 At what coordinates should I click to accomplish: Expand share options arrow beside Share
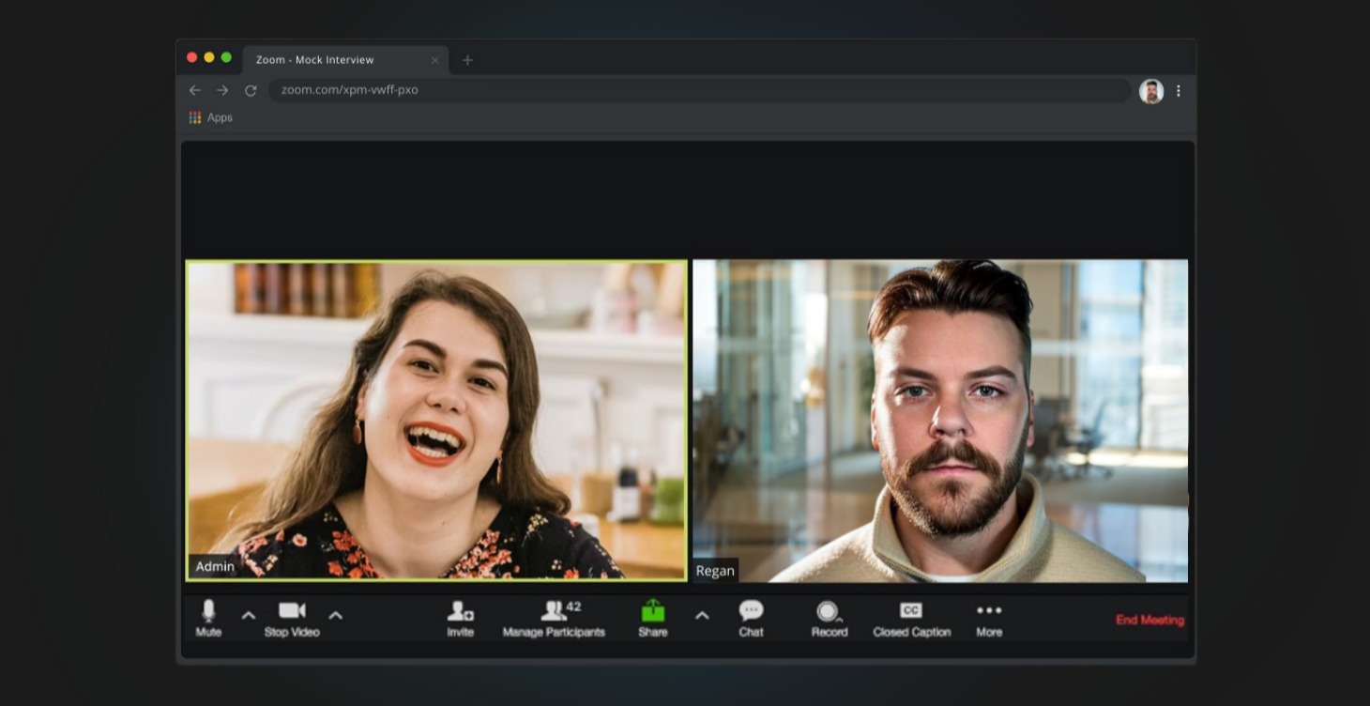[x=702, y=616]
